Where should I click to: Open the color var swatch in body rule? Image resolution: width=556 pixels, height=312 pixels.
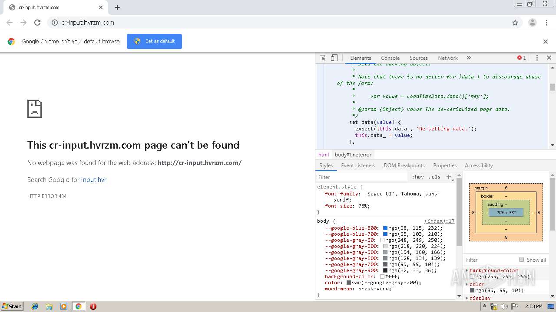(x=349, y=283)
